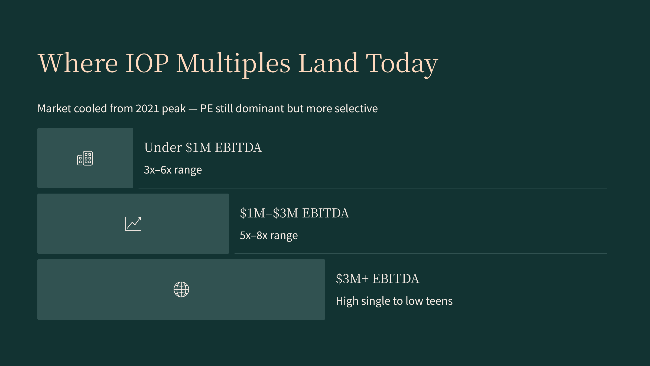Select the "$1M–$3M EBITDA" heading
The height and width of the screenshot is (366, 650).
click(x=294, y=213)
